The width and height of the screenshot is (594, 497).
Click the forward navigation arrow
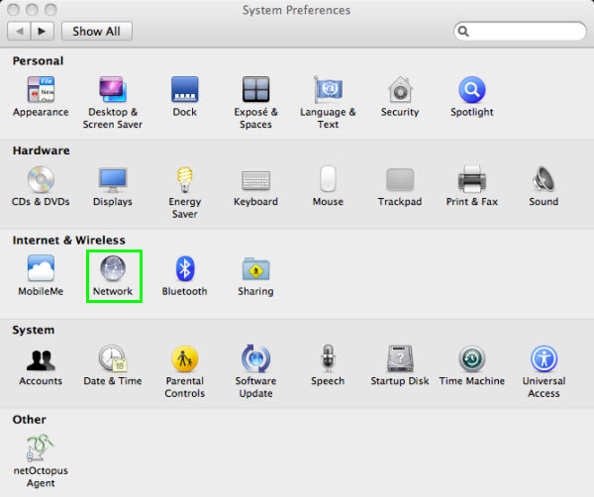43,31
